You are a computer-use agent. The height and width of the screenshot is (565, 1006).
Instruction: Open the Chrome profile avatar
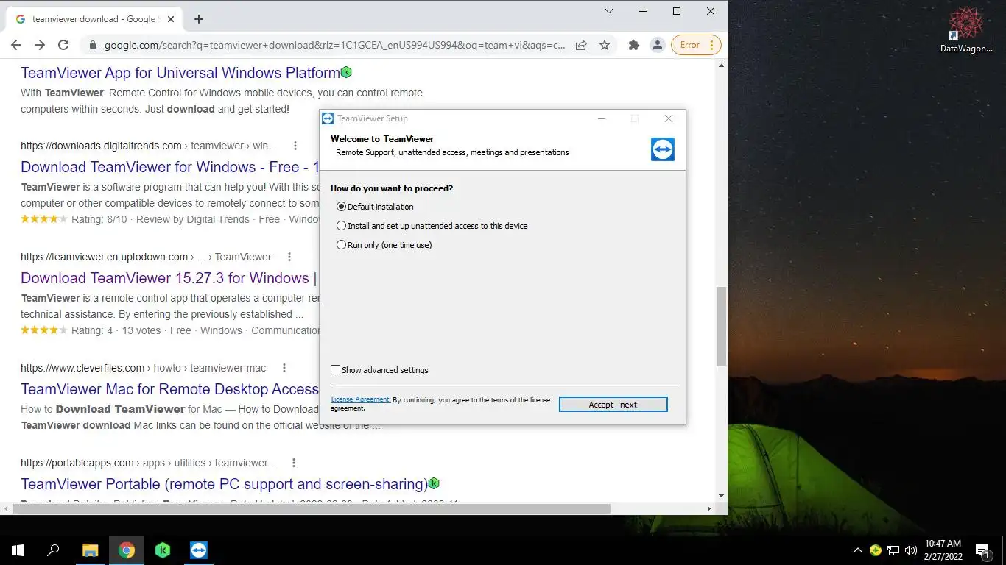[658, 45]
